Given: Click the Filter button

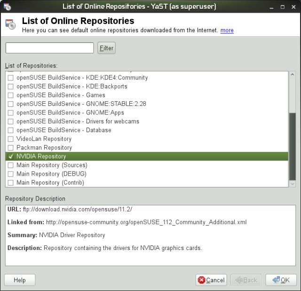Looking at the screenshot, I should click(x=107, y=48).
